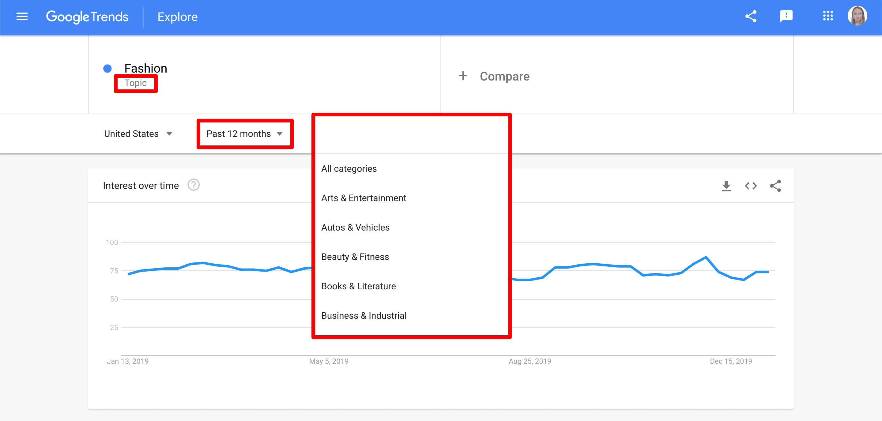Image resolution: width=882 pixels, height=421 pixels.
Task: Click the blue Fashion color dot
Action: point(107,69)
